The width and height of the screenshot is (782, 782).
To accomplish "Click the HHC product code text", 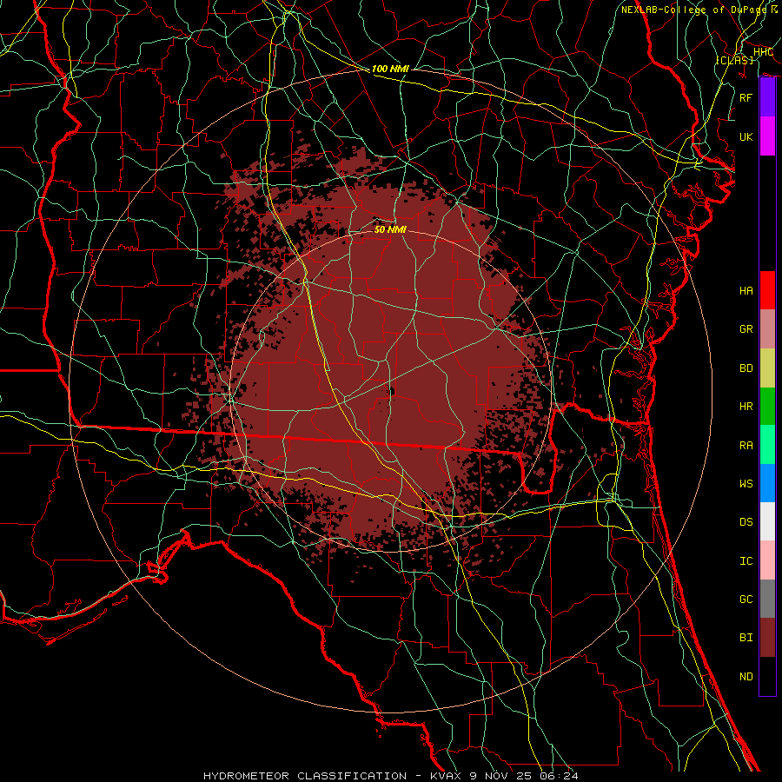I will click(763, 52).
